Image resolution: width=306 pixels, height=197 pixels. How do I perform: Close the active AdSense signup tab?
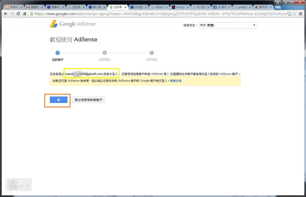click(x=125, y=7)
